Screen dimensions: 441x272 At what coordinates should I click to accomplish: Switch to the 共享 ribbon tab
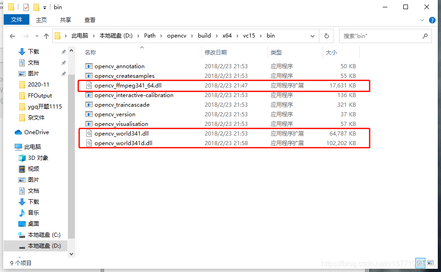(x=66, y=20)
